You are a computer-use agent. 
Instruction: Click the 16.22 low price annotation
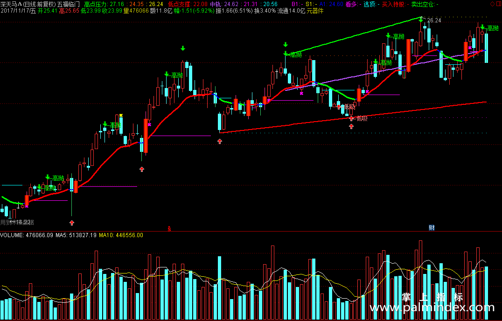tap(23, 222)
